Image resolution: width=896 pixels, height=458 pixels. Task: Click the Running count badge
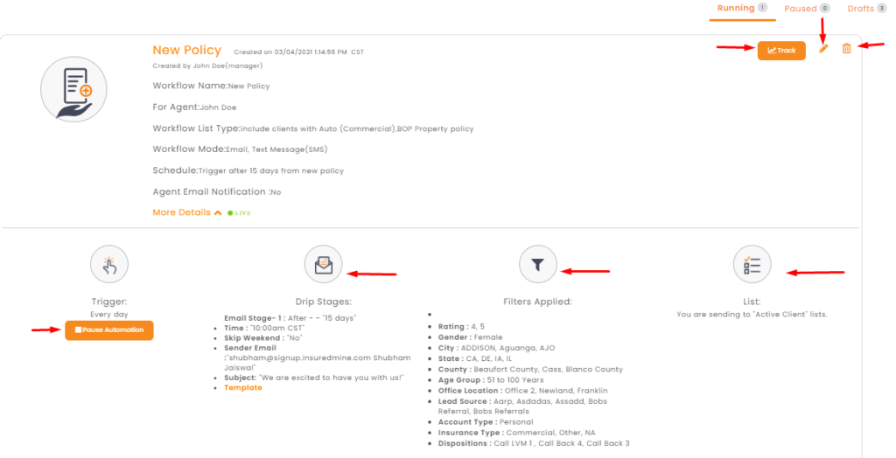click(762, 7)
